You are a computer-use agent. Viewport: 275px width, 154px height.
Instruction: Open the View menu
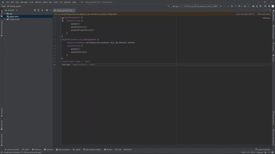point(17,2)
